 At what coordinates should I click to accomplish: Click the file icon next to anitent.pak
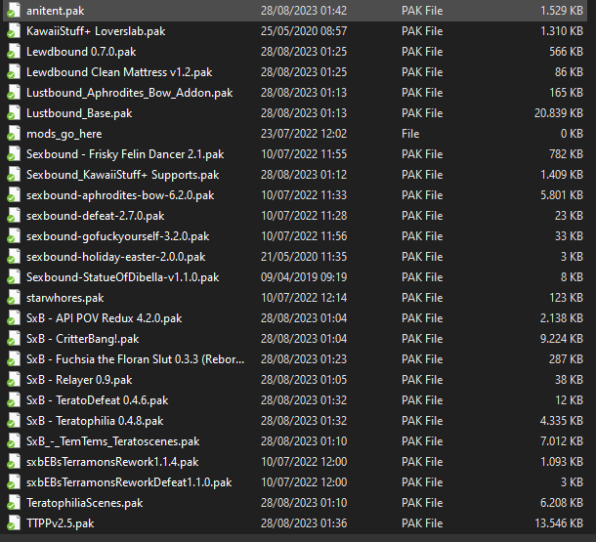click(14, 11)
